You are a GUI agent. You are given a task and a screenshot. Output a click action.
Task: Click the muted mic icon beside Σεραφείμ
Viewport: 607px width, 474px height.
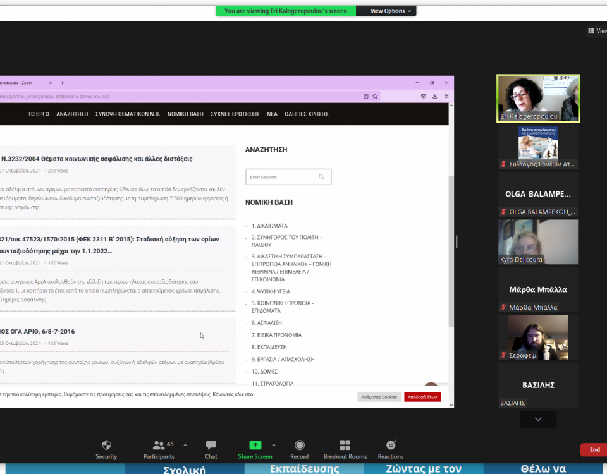[x=503, y=355]
